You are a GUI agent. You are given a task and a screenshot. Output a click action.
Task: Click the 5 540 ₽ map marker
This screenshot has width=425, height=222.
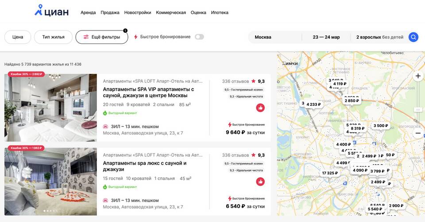tap(375, 209)
